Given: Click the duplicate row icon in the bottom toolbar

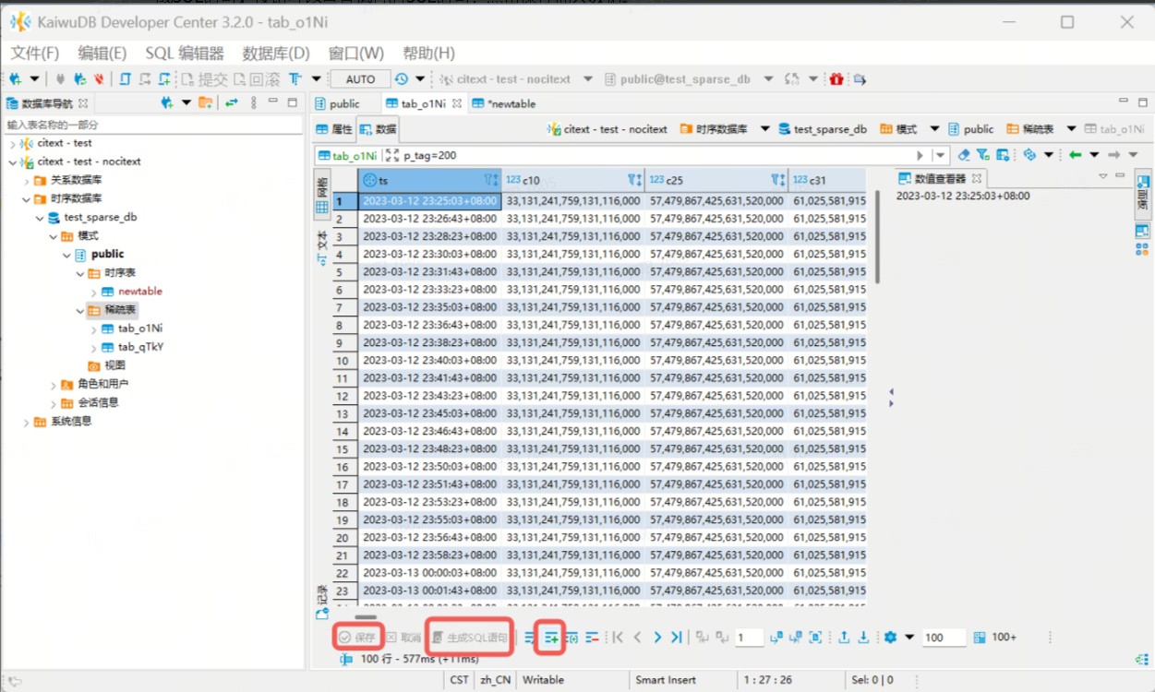Looking at the screenshot, I should tap(571, 638).
